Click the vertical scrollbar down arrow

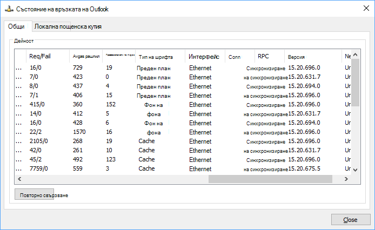[356, 170]
